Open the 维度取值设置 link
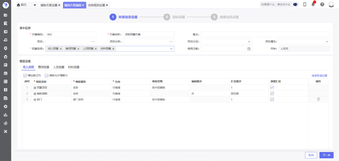339x161 pixels. click(x=319, y=76)
